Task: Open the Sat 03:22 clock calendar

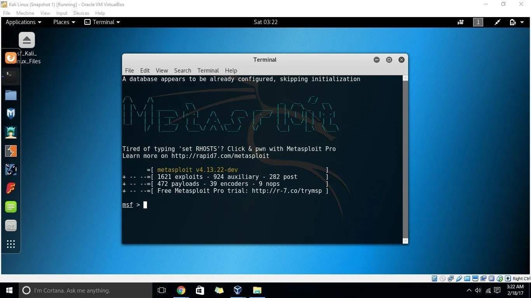Action: click(265, 22)
